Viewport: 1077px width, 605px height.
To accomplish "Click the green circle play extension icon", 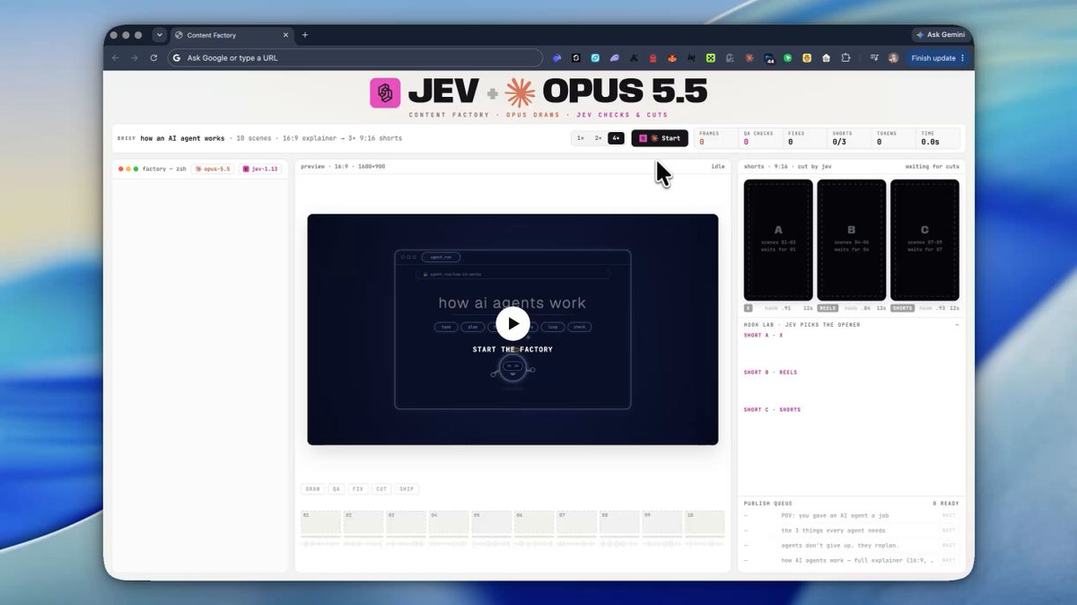I will coord(788,57).
